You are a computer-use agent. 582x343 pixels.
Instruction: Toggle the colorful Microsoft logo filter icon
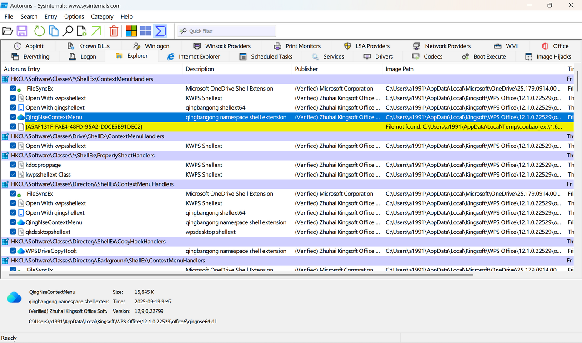coord(131,31)
